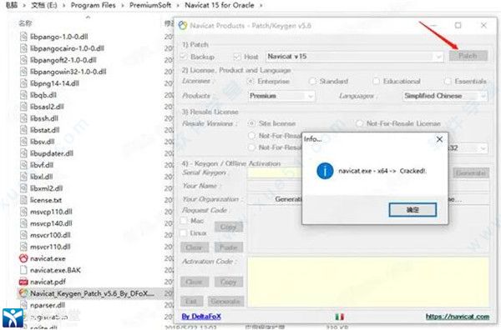Screen dimensions: 501x330
Task: Click the Navicat_Keygen_Patch file icon
Action: (x=23, y=293)
